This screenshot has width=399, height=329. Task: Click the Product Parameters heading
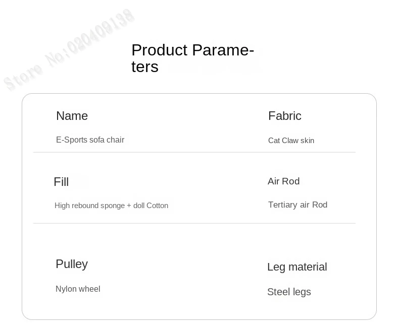point(192,58)
